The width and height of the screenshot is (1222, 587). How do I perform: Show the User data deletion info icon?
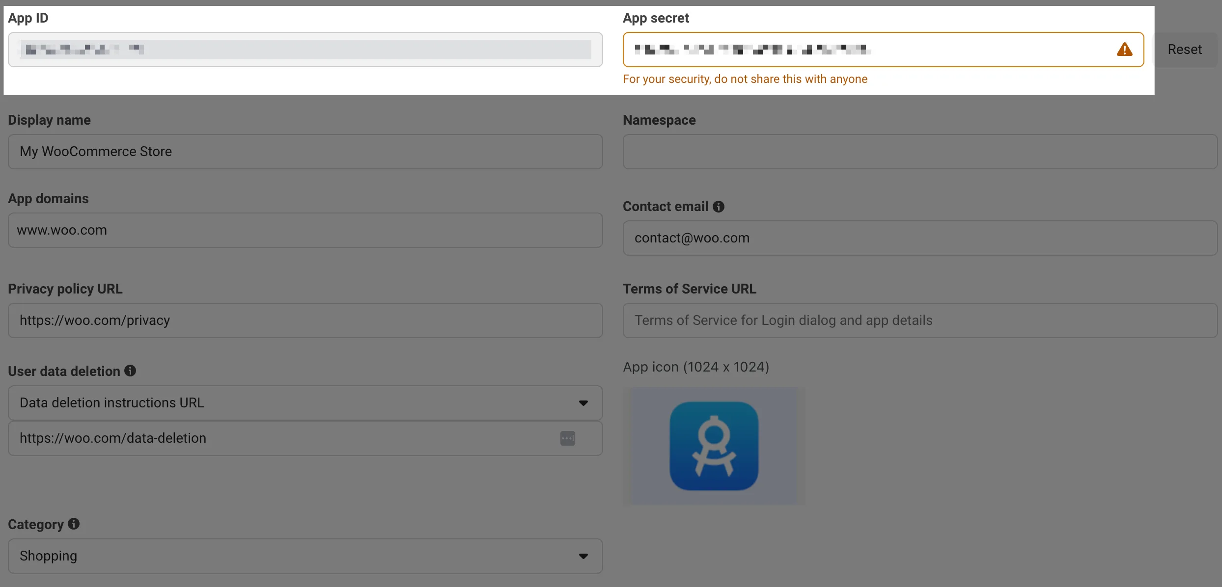pyautogui.click(x=130, y=371)
